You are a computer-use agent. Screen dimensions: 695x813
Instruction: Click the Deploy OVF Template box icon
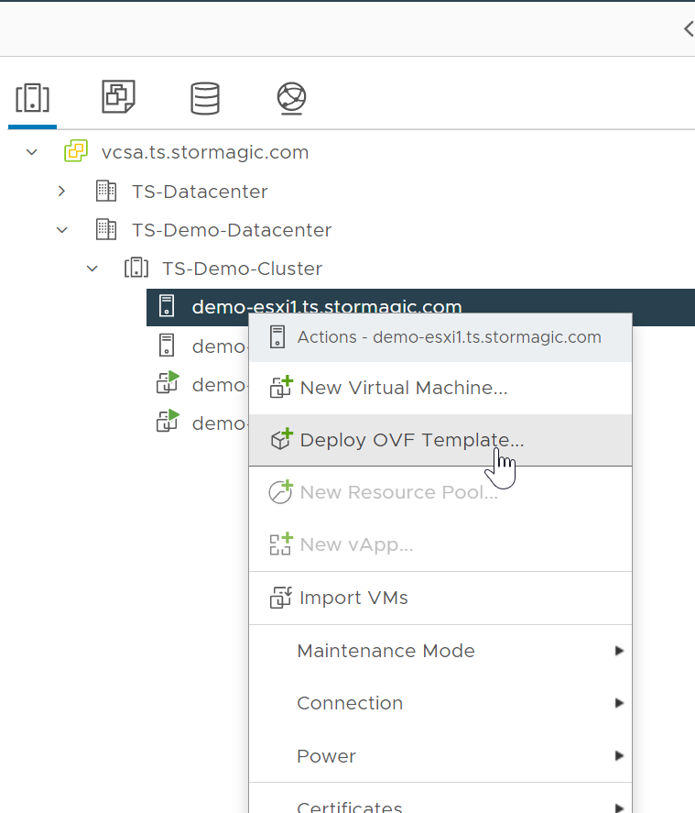click(281, 439)
